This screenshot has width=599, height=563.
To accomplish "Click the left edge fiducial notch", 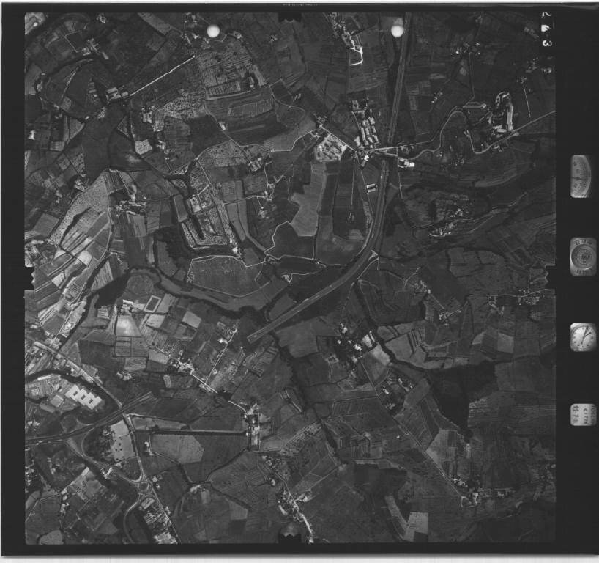I will click(30, 277).
